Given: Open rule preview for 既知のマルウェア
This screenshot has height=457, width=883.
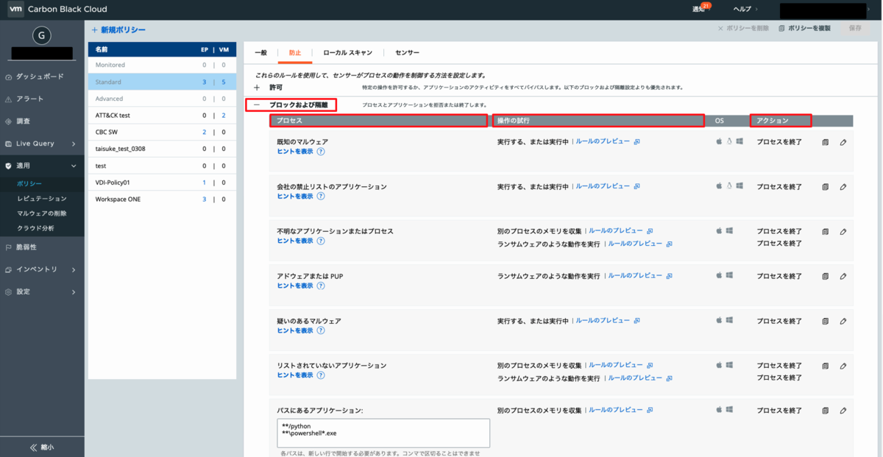Looking at the screenshot, I should coord(607,141).
